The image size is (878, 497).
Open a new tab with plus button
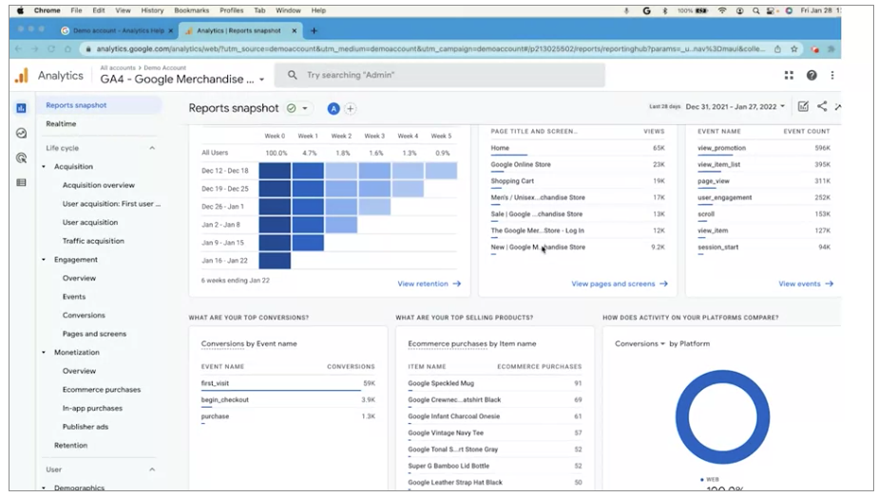pyautogui.click(x=314, y=30)
